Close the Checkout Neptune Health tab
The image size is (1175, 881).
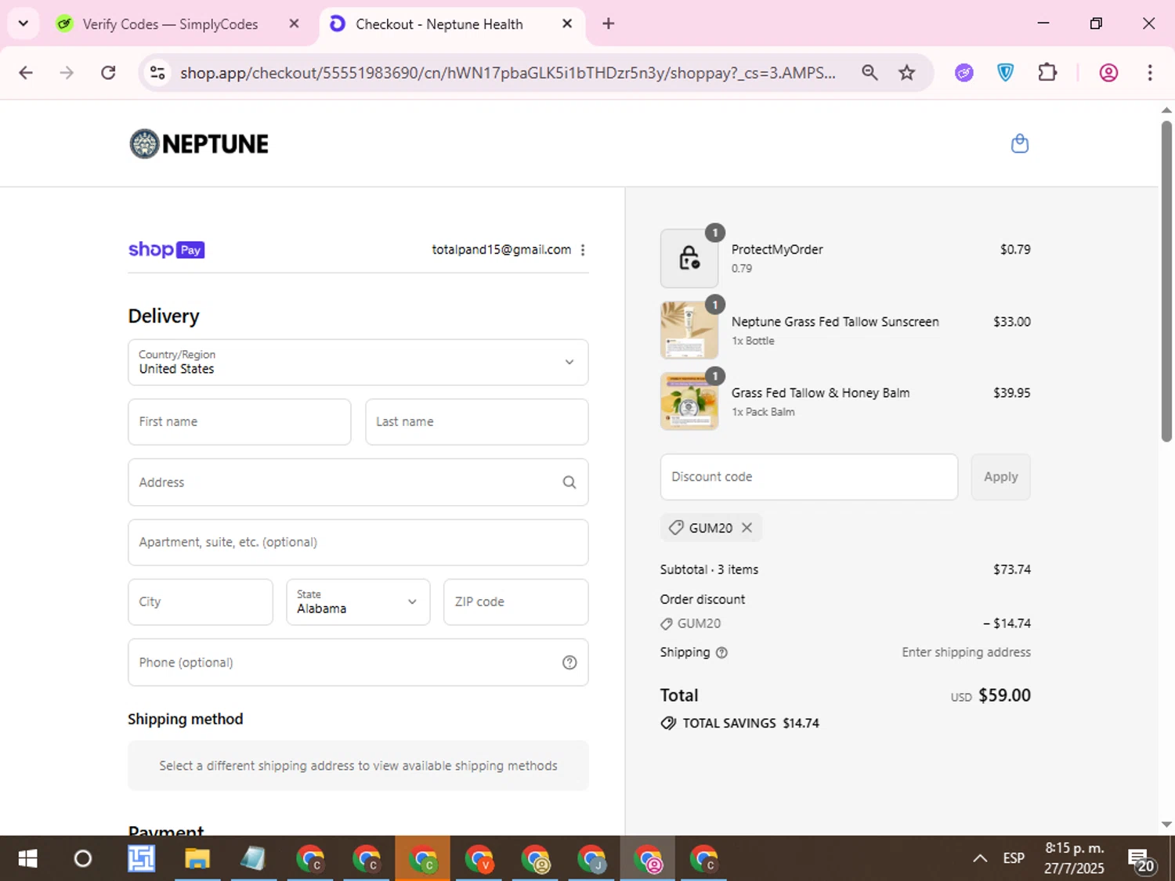[567, 23]
